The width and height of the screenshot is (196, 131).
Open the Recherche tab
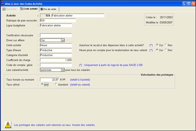pyautogui.click(x=9, y=9)
